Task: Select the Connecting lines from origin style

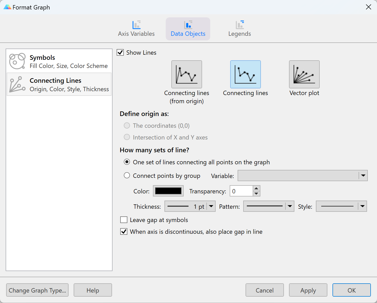Action: (x=187, y=74)
